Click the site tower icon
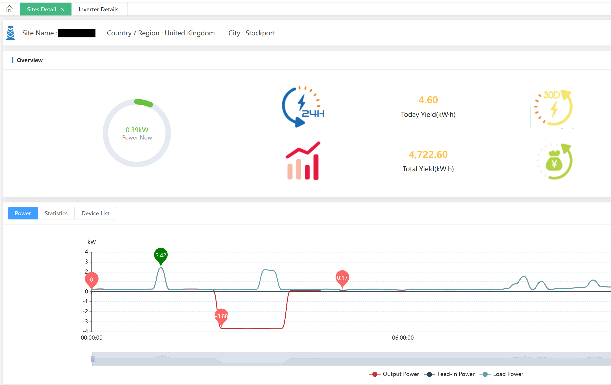 coord(10,33)
